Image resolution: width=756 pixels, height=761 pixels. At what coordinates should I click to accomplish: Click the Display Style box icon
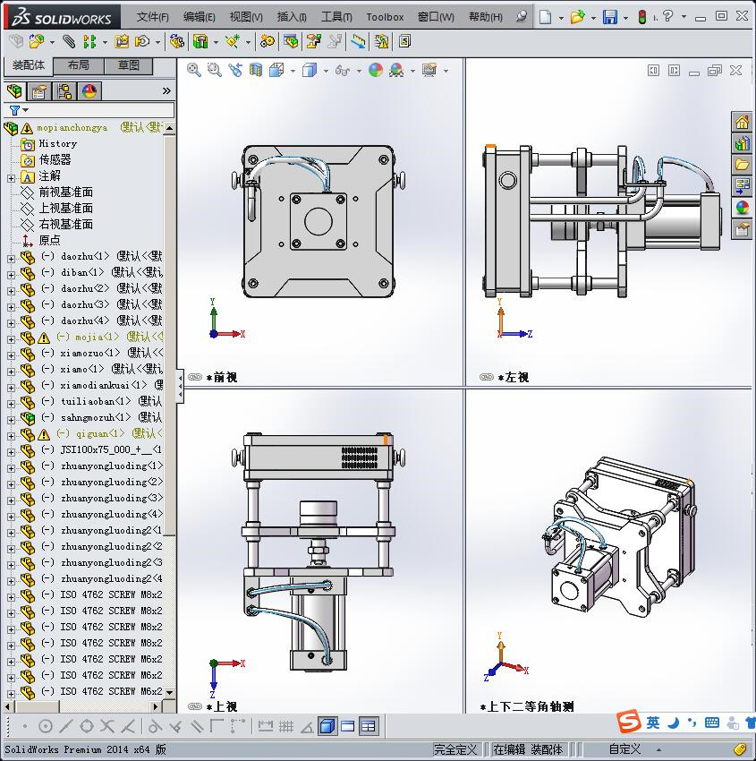click(x=310, y=71)
